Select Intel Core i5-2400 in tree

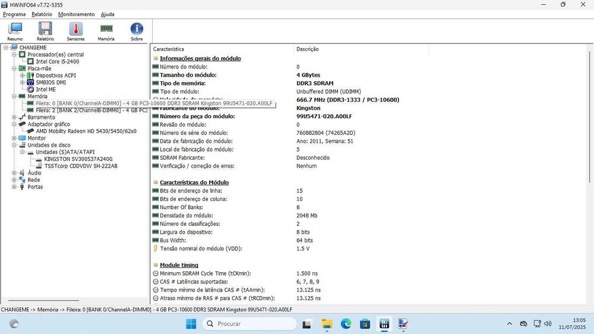[x=58, y=61]
